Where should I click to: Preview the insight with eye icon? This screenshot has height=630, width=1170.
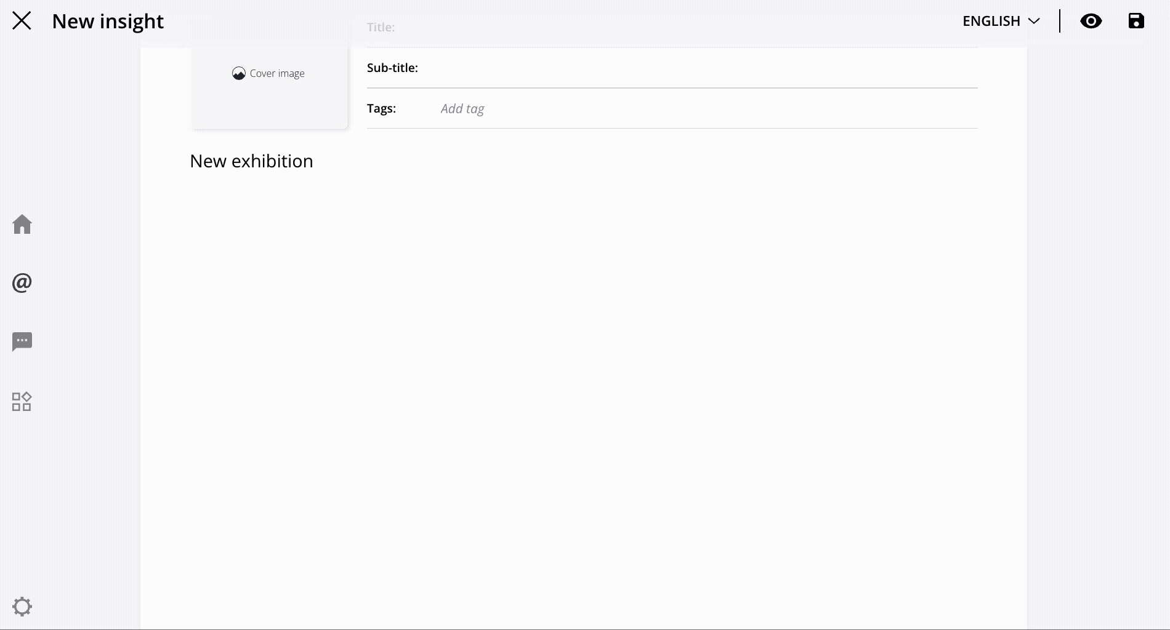1091,21
